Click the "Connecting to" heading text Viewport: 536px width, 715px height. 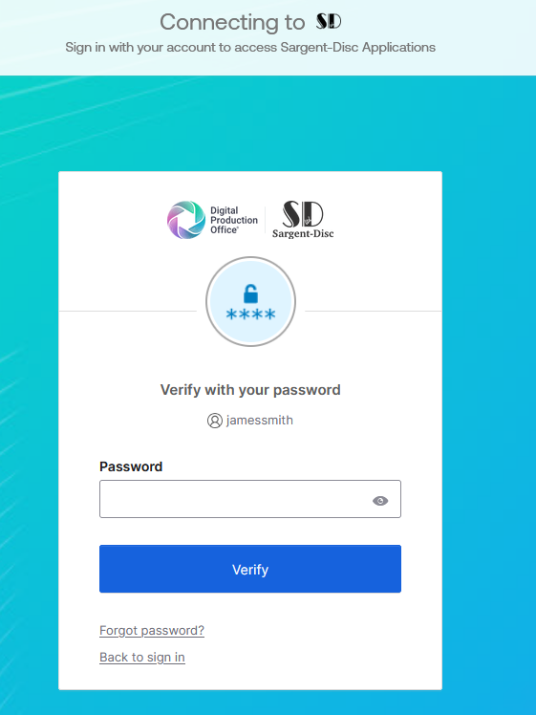pyautogui.click(x=232, y=22)
